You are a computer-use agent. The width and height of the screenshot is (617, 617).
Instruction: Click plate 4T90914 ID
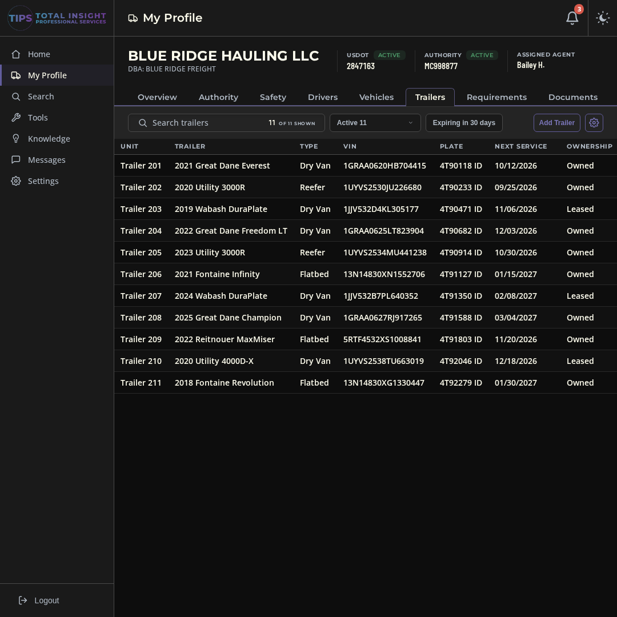coord(461,253)
